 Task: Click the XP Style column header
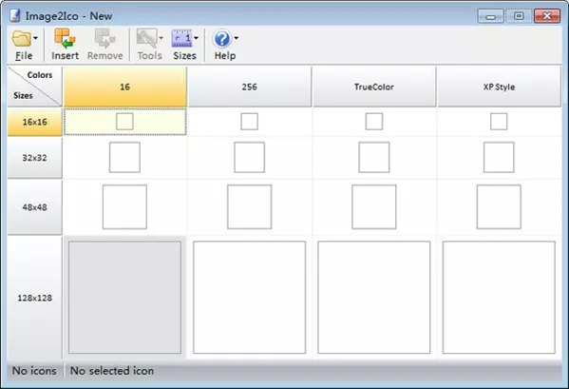click(499, 87)
